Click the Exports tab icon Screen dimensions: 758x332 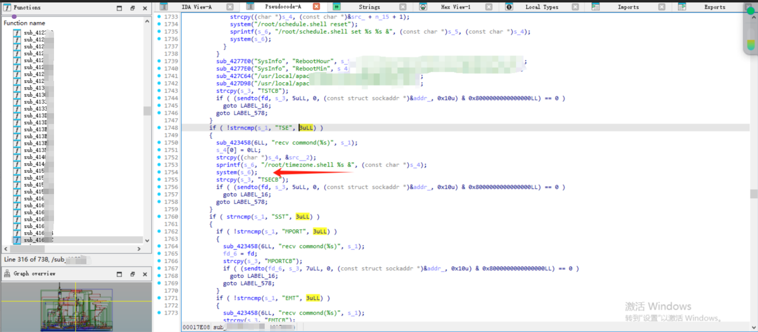pos(682,7)
